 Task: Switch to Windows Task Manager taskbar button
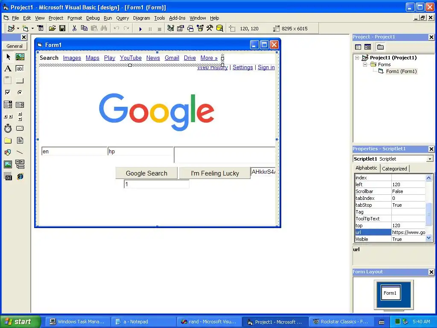click(77, 322)
